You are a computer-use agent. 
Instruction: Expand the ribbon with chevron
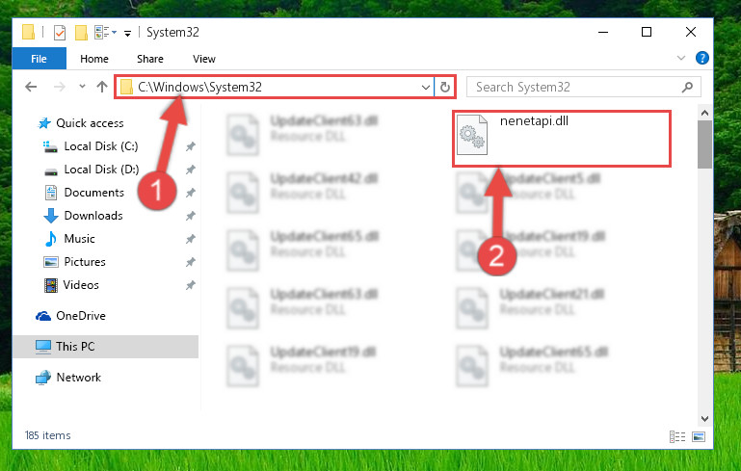pos(681,58)
